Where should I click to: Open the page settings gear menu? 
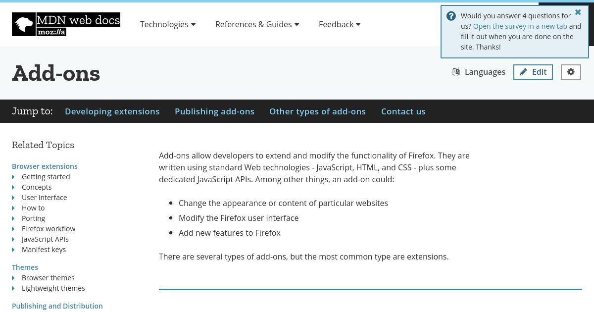coord(571,72)
